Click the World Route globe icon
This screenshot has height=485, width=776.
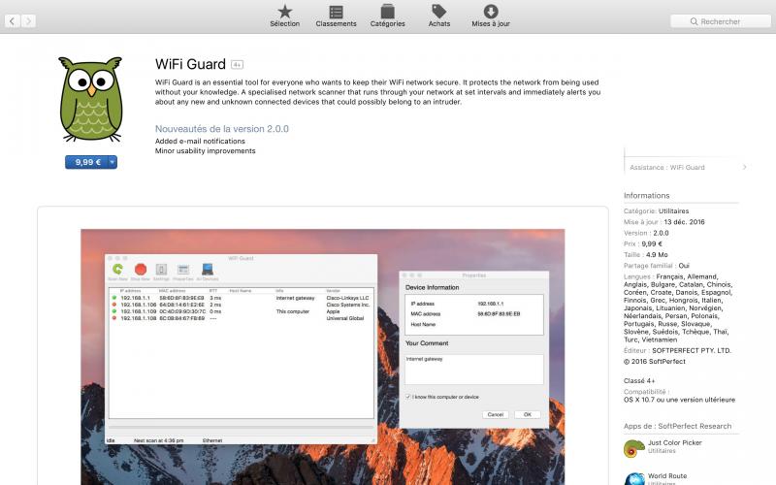[634, 479]
